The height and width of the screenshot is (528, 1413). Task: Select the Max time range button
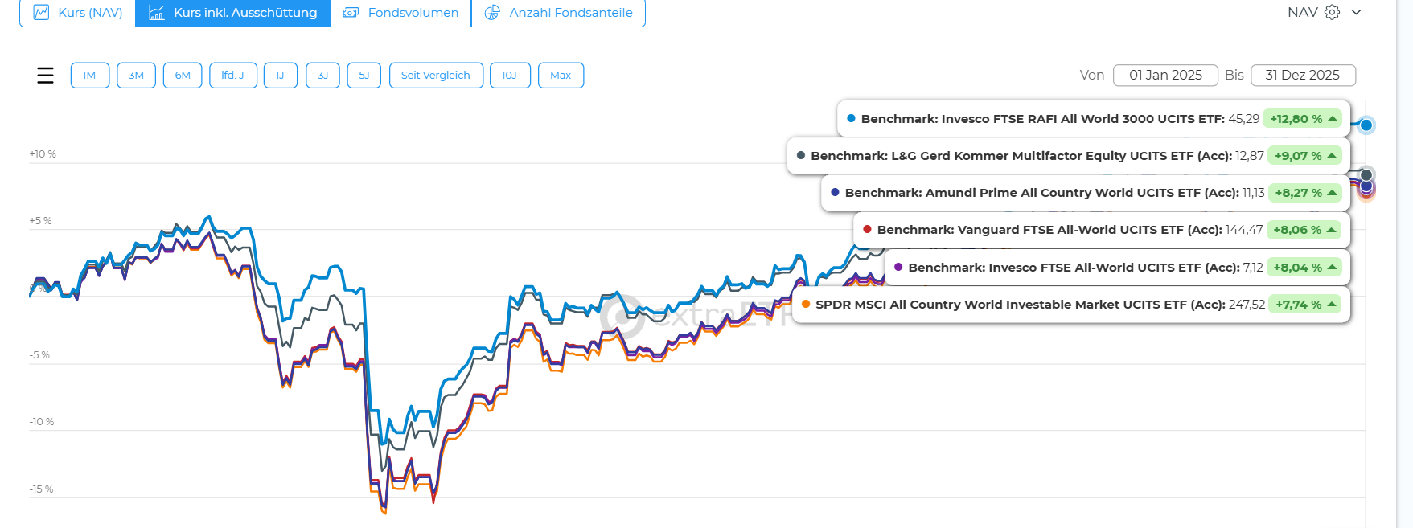(561, 76)
